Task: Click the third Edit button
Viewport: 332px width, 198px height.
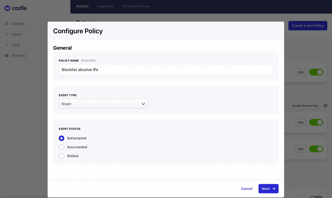Action: 301,149
